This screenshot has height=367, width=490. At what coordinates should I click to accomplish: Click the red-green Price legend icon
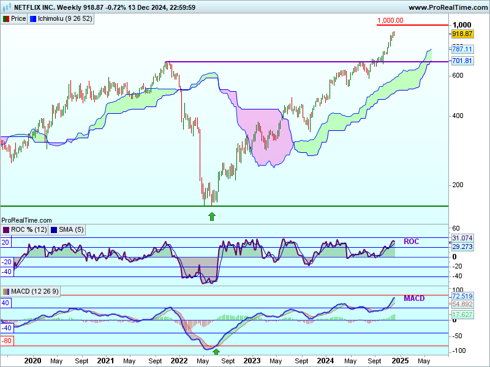[x=6, y=18]
